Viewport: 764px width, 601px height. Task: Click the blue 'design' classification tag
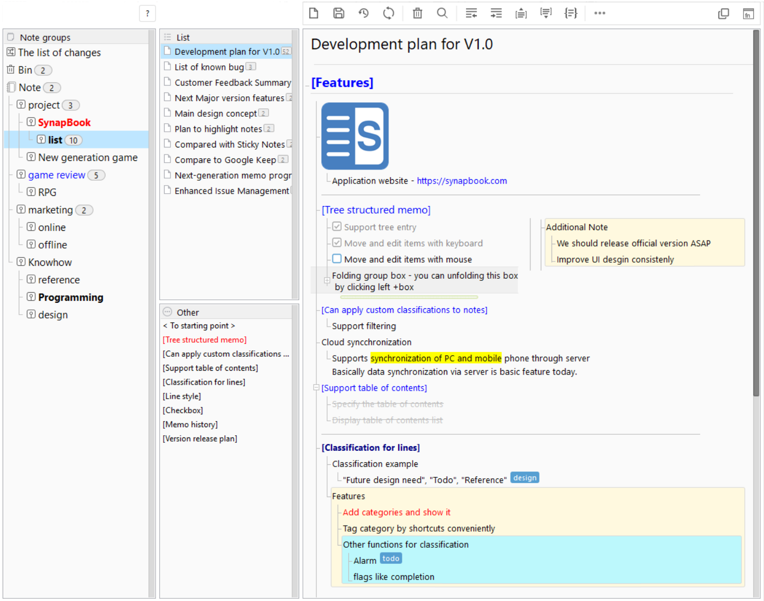[x=524, y=478]
